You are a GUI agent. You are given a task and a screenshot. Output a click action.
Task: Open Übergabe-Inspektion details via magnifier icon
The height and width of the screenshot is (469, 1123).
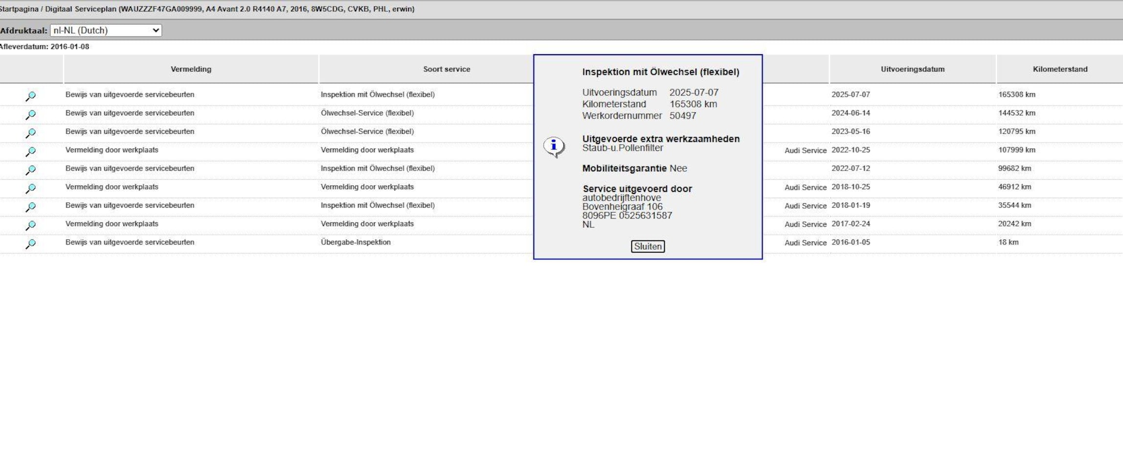pyautogui.click(x=30, y=244)
